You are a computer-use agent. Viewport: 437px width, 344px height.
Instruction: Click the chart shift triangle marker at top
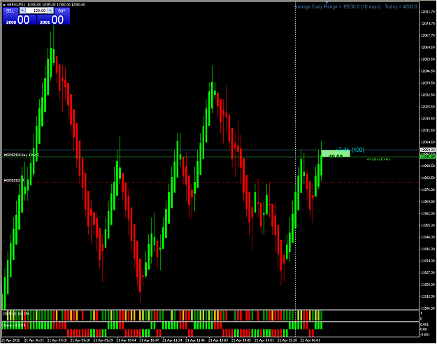coord(327,3)
